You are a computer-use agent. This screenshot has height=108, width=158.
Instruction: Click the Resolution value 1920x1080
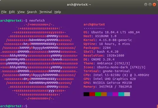click(x=115, y=55)
